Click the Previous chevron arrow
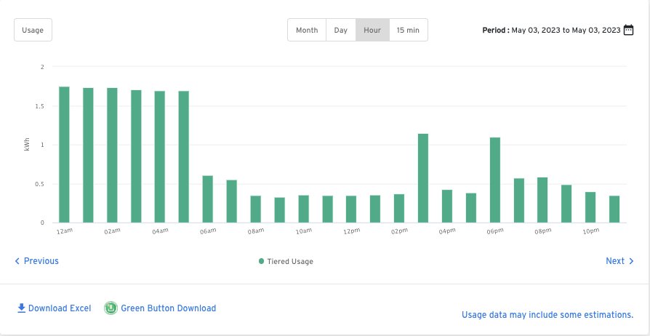The width and height of the screenshot is (650, 336). (x=18, y=261)
